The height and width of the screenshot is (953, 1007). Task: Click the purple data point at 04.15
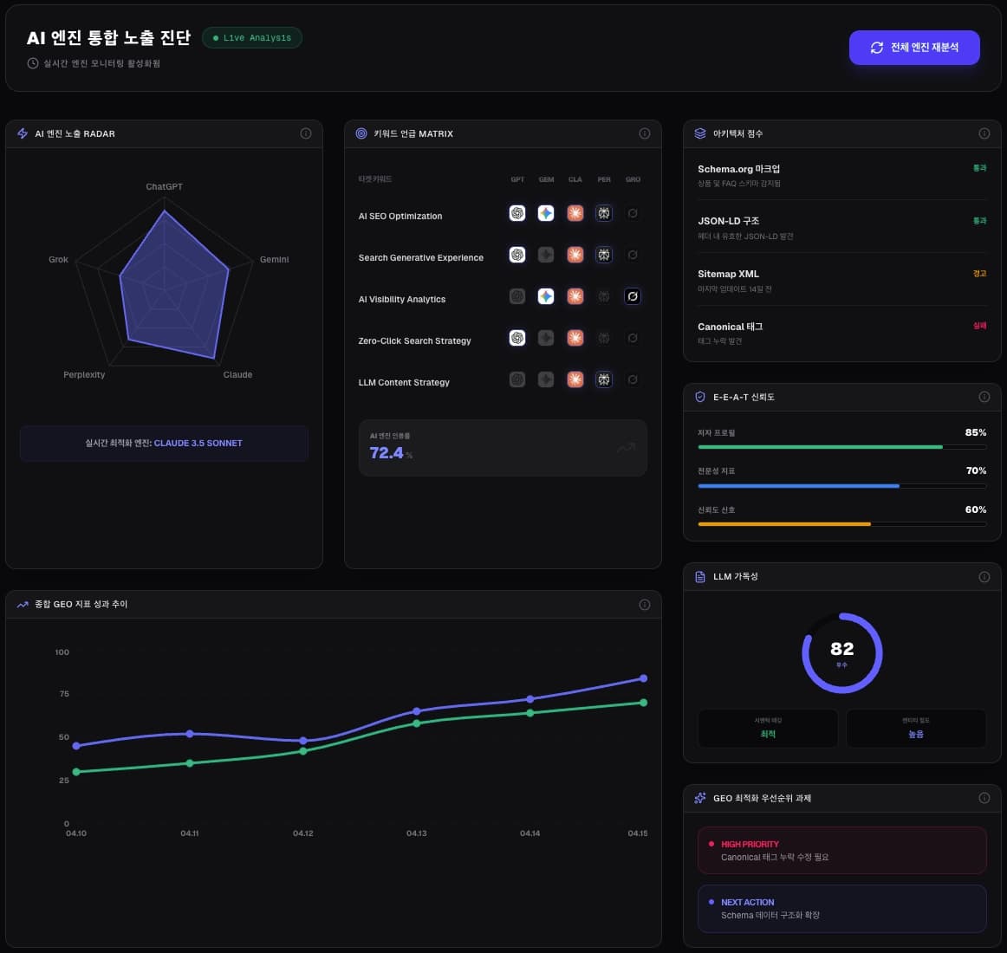click(x=644, y=678)
